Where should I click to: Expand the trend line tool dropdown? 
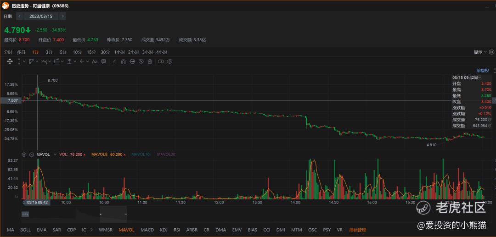click(x=37, y=61)
